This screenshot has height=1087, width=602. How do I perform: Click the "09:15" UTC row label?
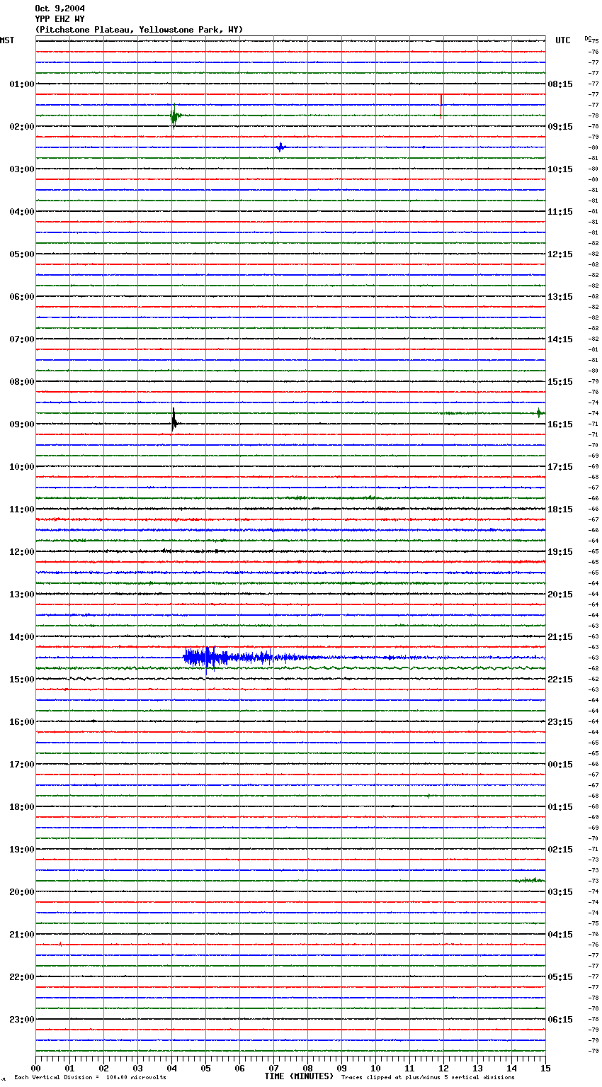(560, 127)
